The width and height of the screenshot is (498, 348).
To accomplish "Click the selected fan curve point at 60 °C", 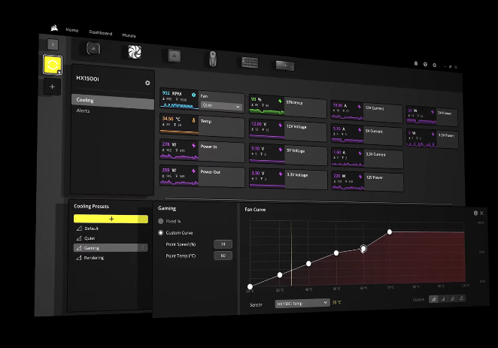I will point(363,248).
